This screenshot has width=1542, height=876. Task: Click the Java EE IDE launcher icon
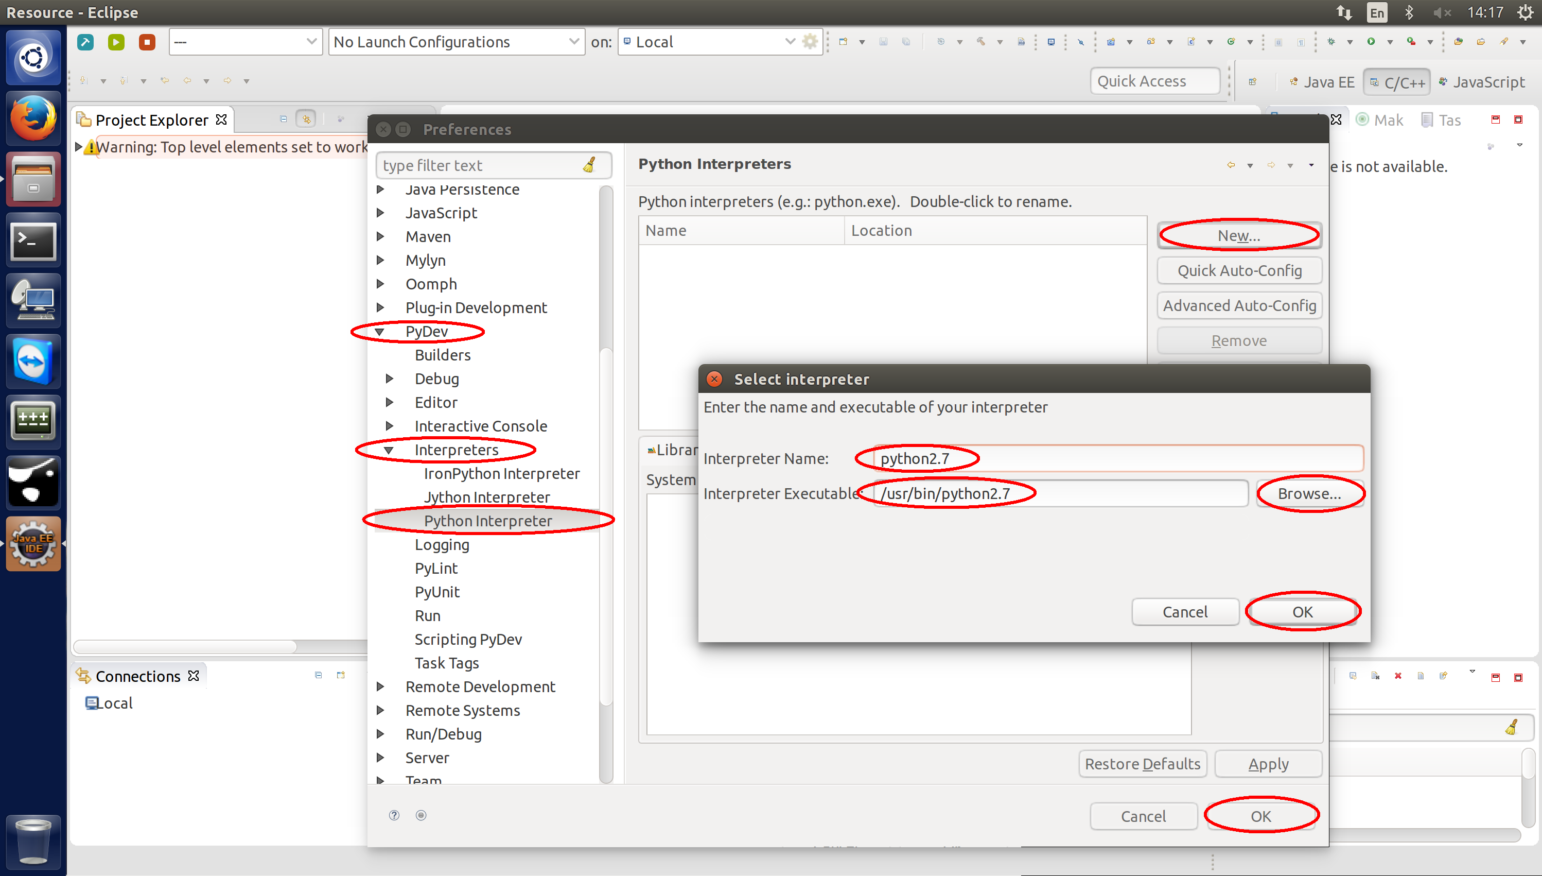coord(33,544)
